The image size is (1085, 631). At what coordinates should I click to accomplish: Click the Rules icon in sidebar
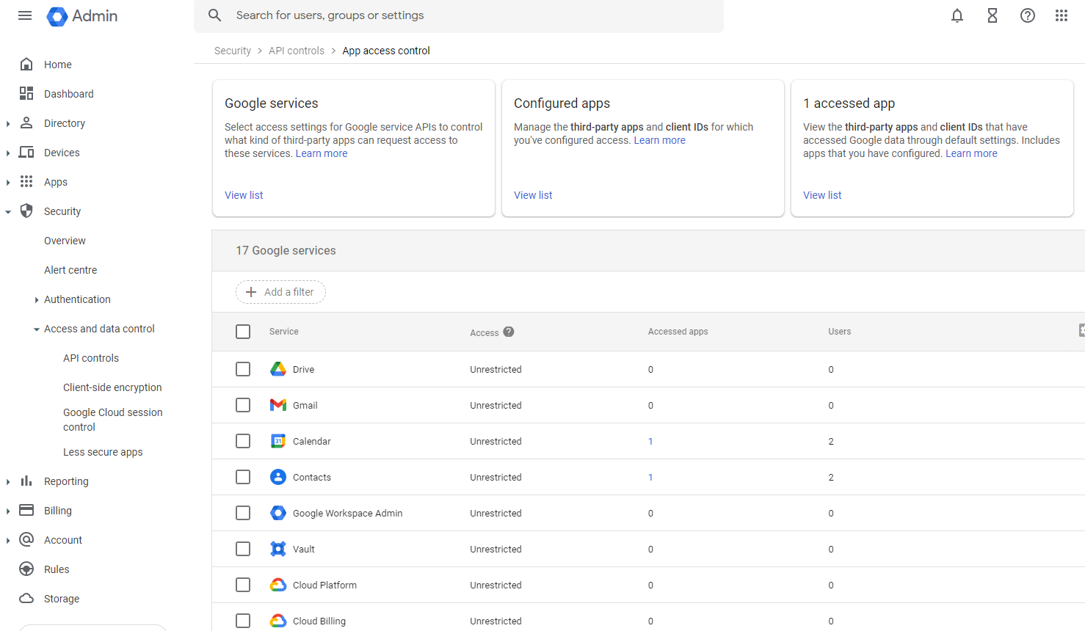[26, 569]
